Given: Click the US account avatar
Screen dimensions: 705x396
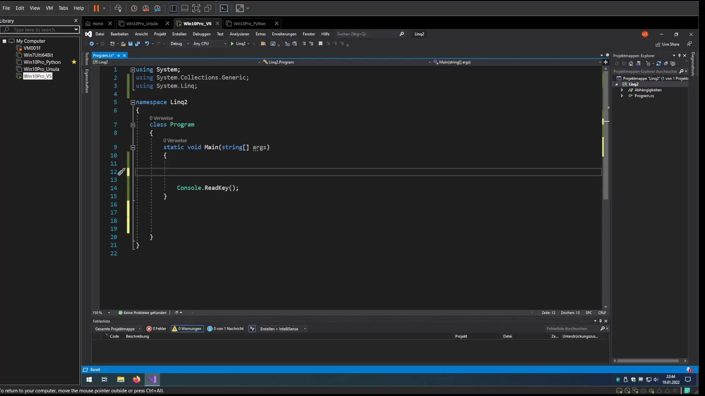Looking at the screenshot, I should [x=645, y=34].
